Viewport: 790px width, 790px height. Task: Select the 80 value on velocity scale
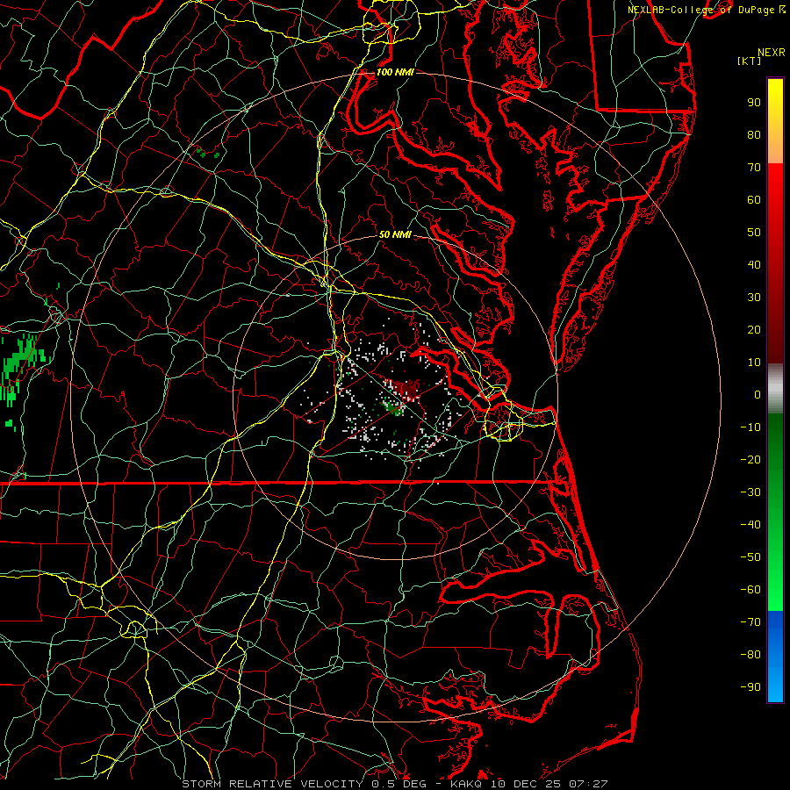pos(754,135)
